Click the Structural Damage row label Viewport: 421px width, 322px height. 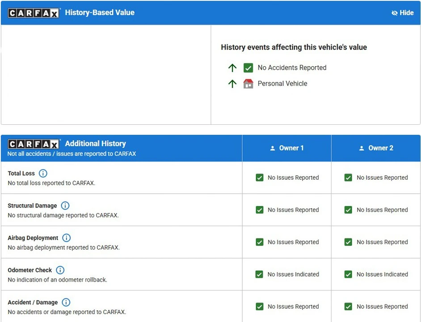pos(32,206)
